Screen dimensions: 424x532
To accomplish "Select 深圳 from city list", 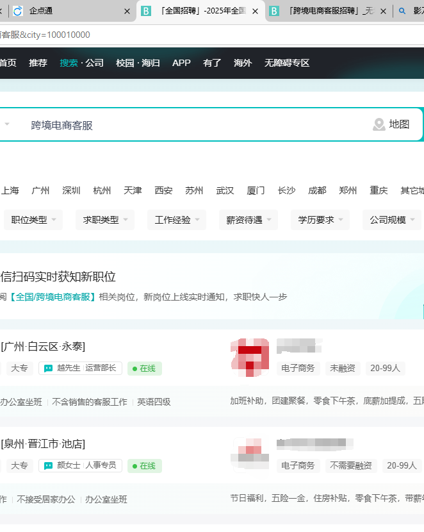I will coord(71,190).
